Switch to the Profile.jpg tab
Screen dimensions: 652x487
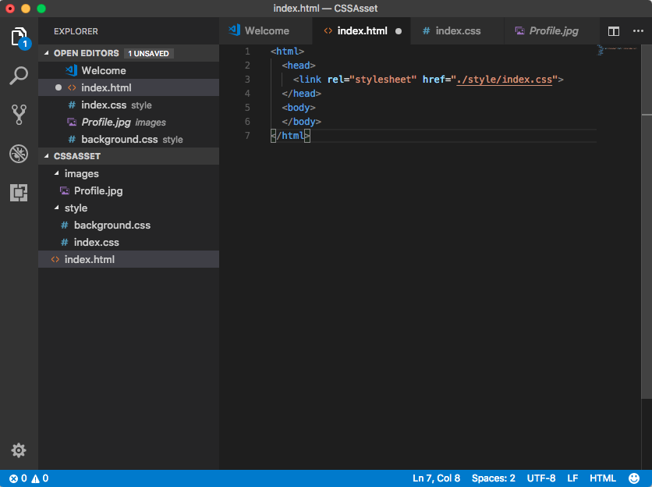click(551, 30)
